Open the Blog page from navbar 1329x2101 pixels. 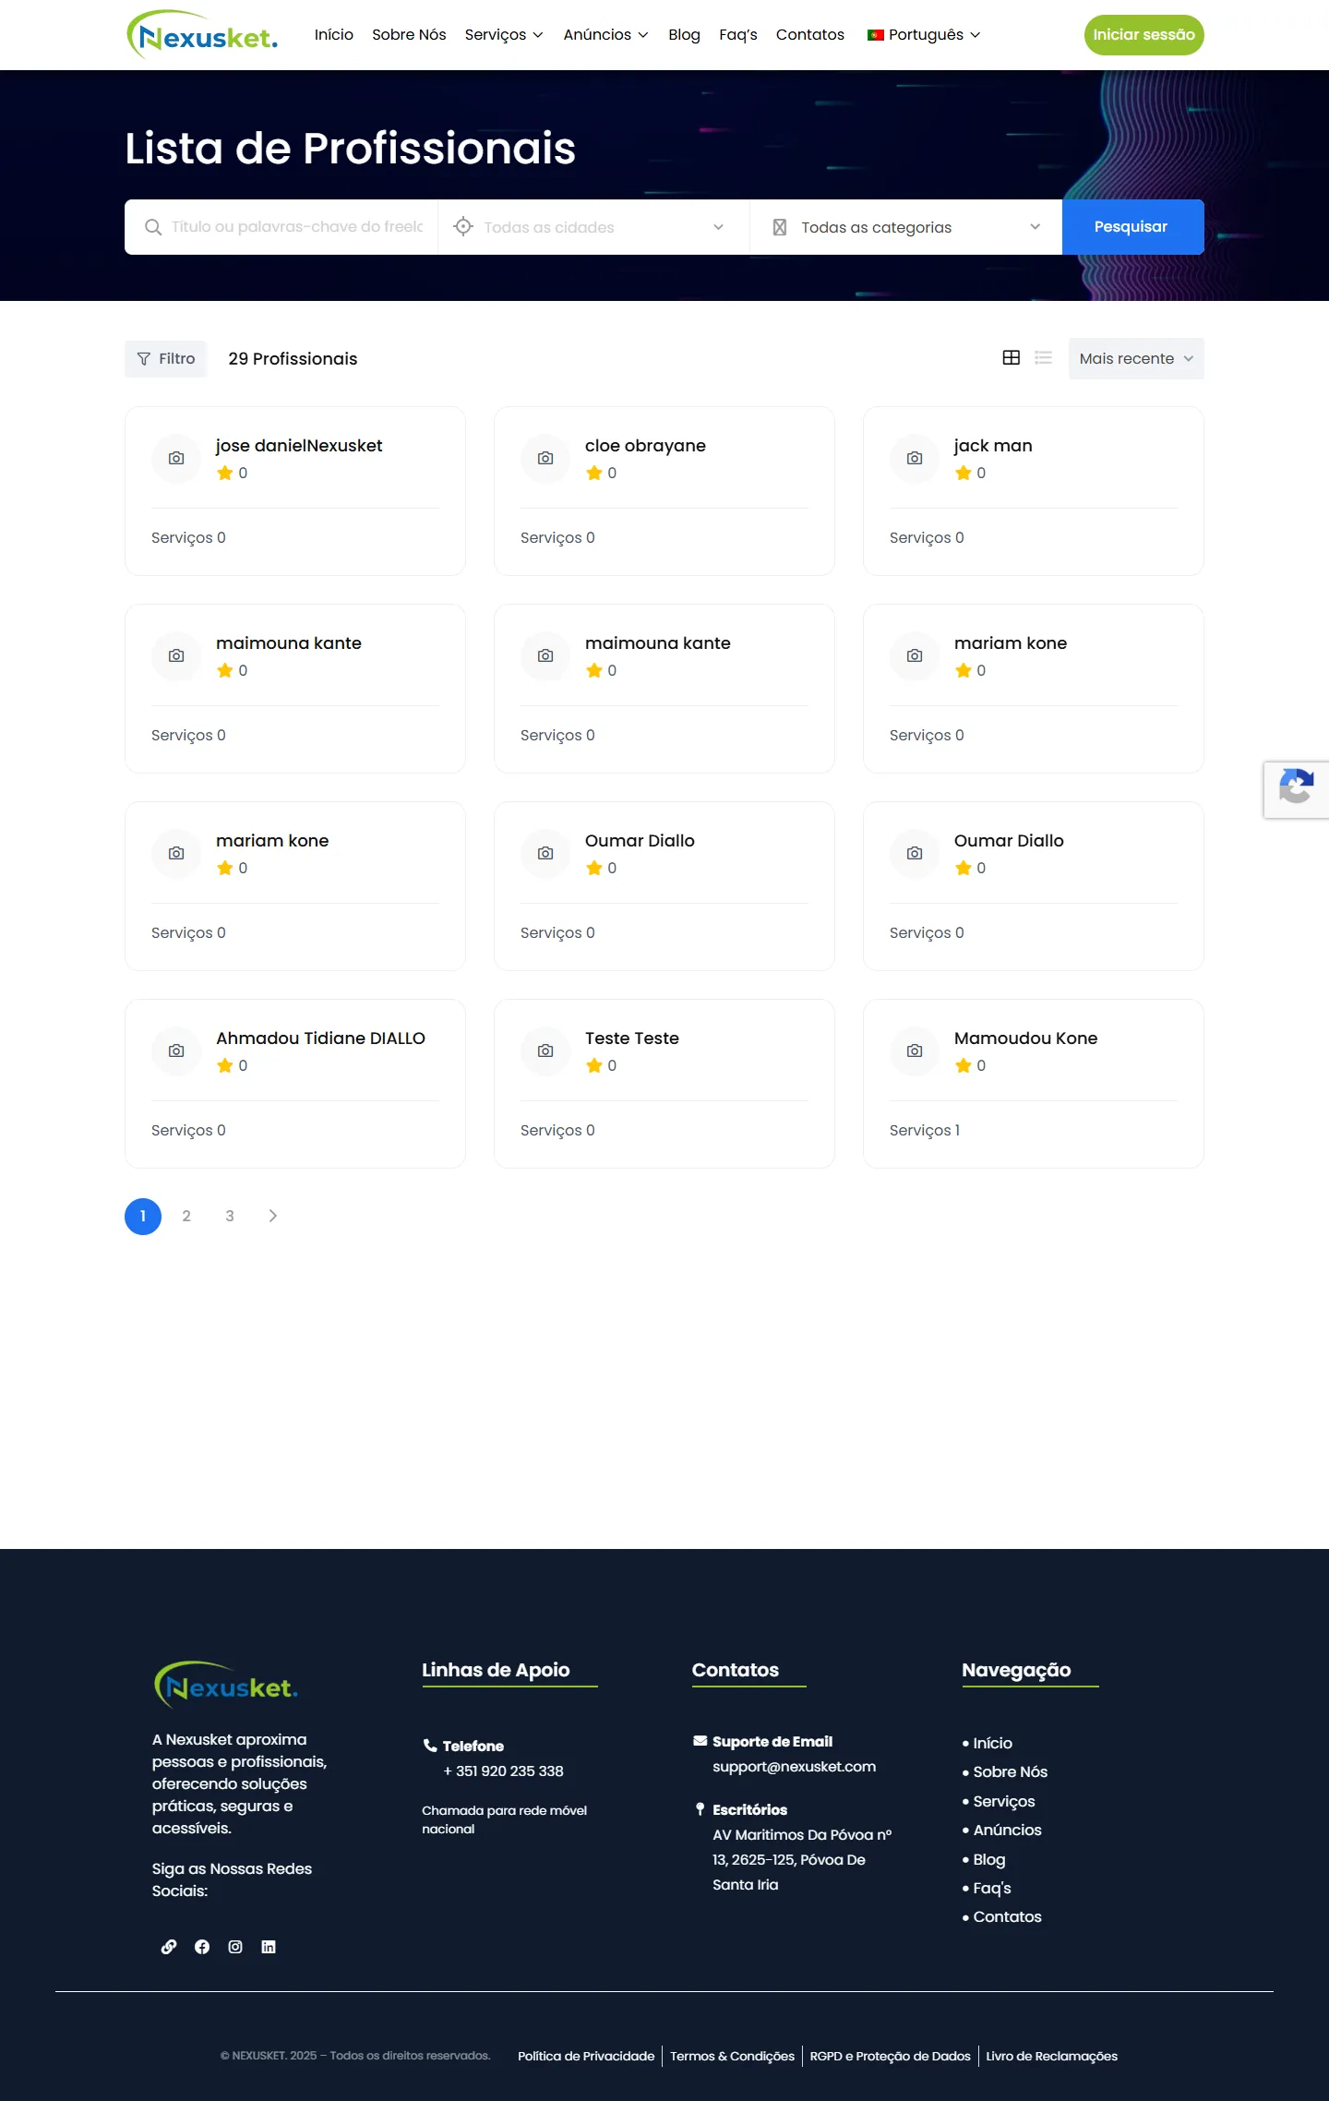684,35
